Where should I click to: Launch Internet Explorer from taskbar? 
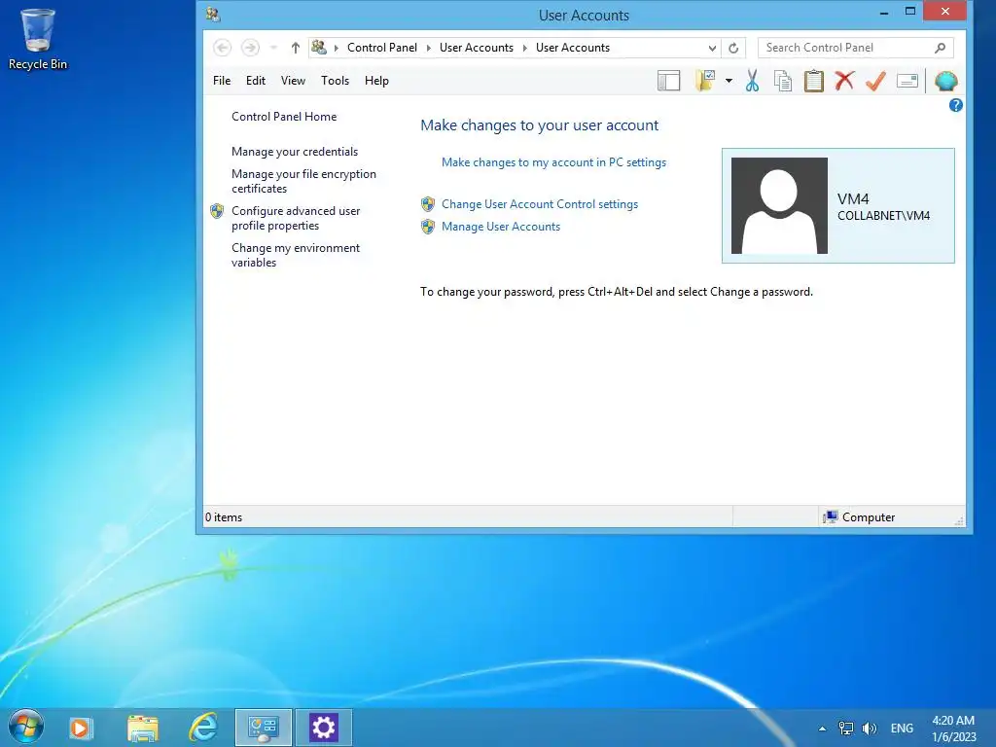[x=203, y=728]
